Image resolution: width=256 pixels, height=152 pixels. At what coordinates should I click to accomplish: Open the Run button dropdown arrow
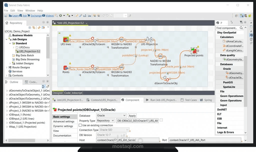click(x=64, y=16)
